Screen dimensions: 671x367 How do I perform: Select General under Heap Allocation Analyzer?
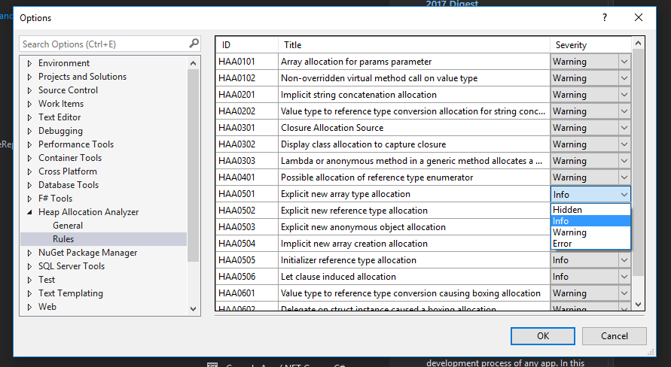click(68, 226)
